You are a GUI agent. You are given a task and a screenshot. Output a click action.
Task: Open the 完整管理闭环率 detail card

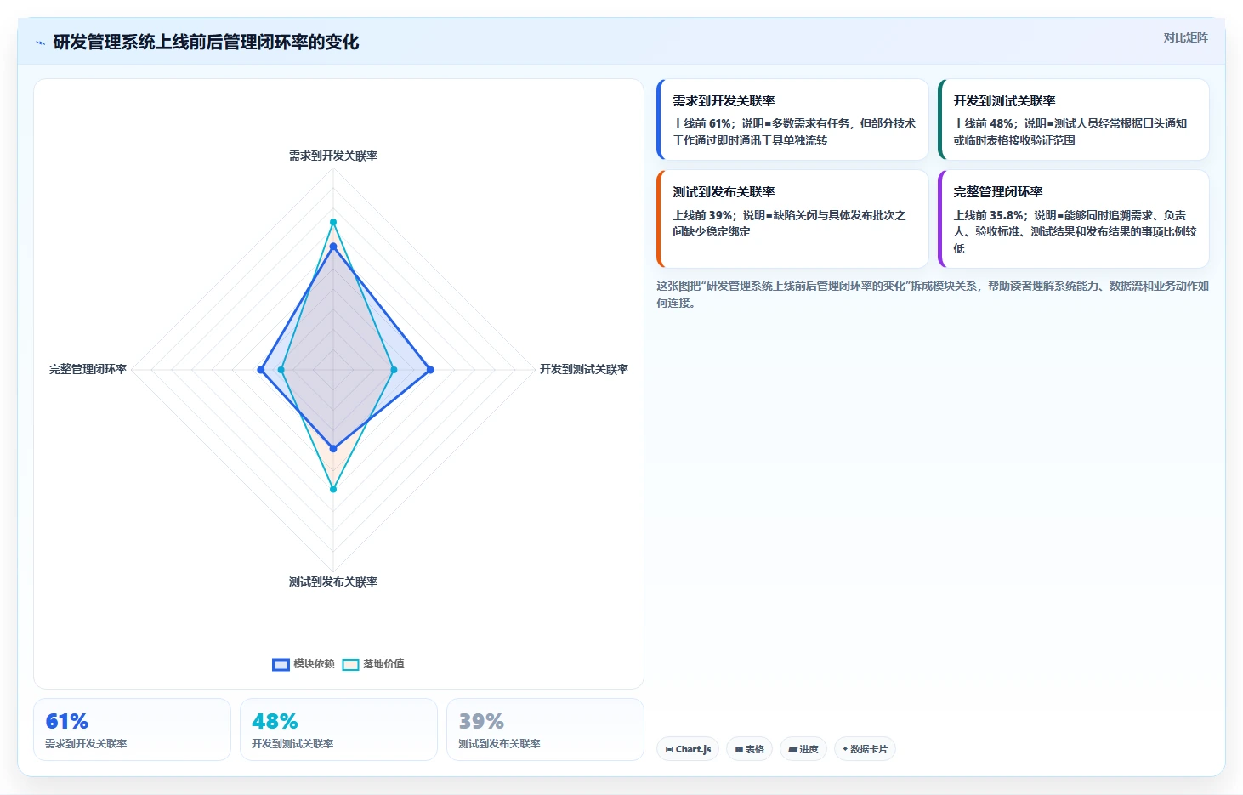click(x=1073, y=219)
